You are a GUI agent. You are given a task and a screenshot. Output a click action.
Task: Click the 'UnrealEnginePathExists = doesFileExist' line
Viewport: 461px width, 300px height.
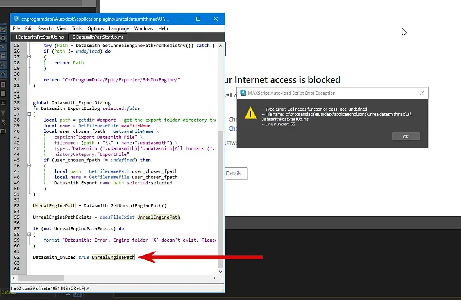point(106,217)
